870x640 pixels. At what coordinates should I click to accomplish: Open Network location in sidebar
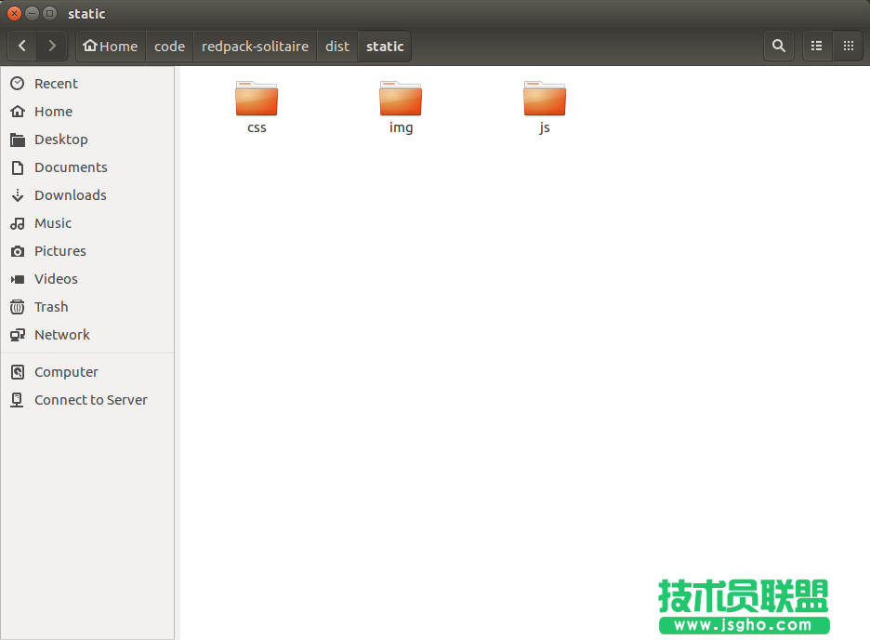(x=62, y=335)
